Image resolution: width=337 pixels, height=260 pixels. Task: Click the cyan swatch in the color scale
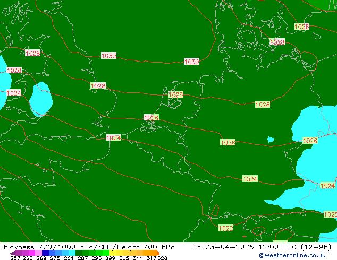(x=72, y=253)
